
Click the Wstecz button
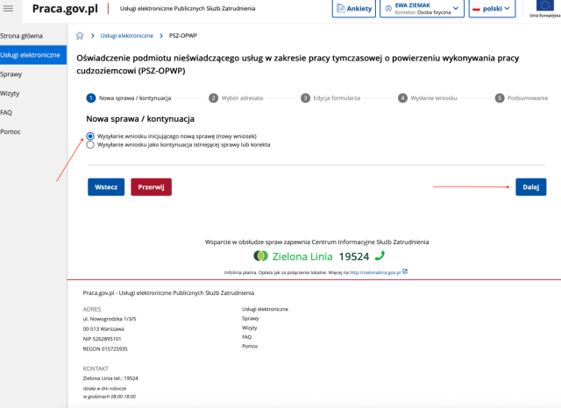pyautogui.click(x=106, y=187)
